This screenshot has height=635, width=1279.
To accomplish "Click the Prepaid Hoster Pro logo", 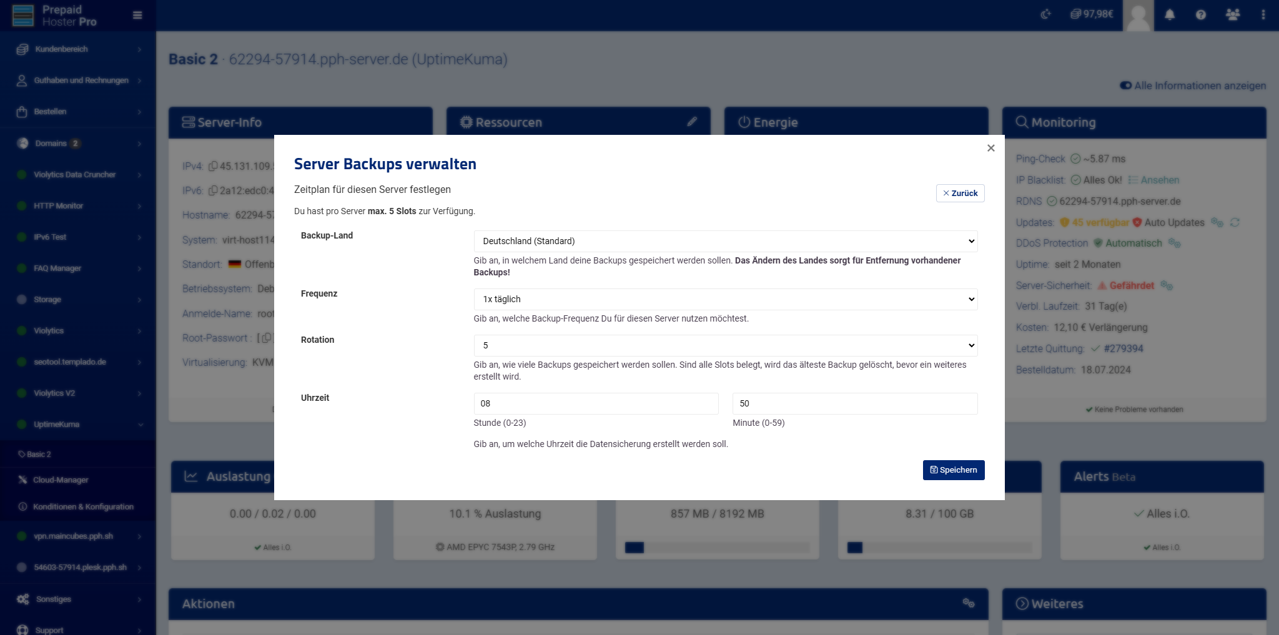I will [54, 16].
